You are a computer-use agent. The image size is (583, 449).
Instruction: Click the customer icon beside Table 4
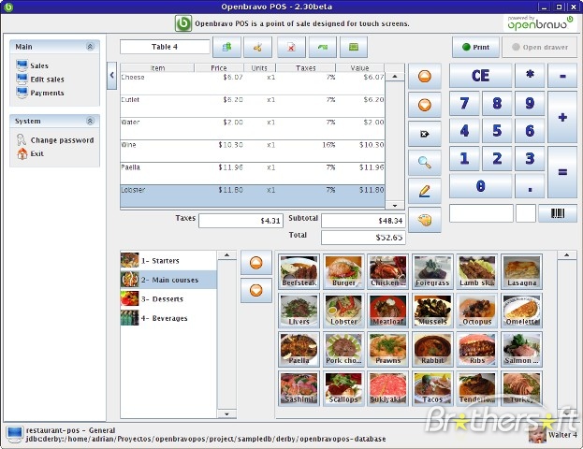click(x=226, y=47)
